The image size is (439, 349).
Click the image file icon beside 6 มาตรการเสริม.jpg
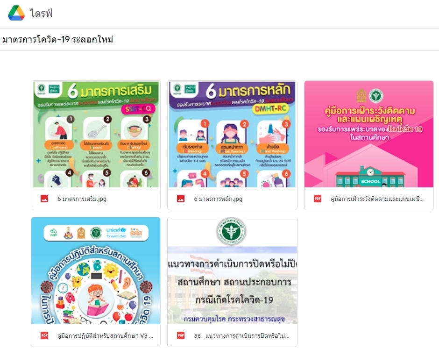44,199
